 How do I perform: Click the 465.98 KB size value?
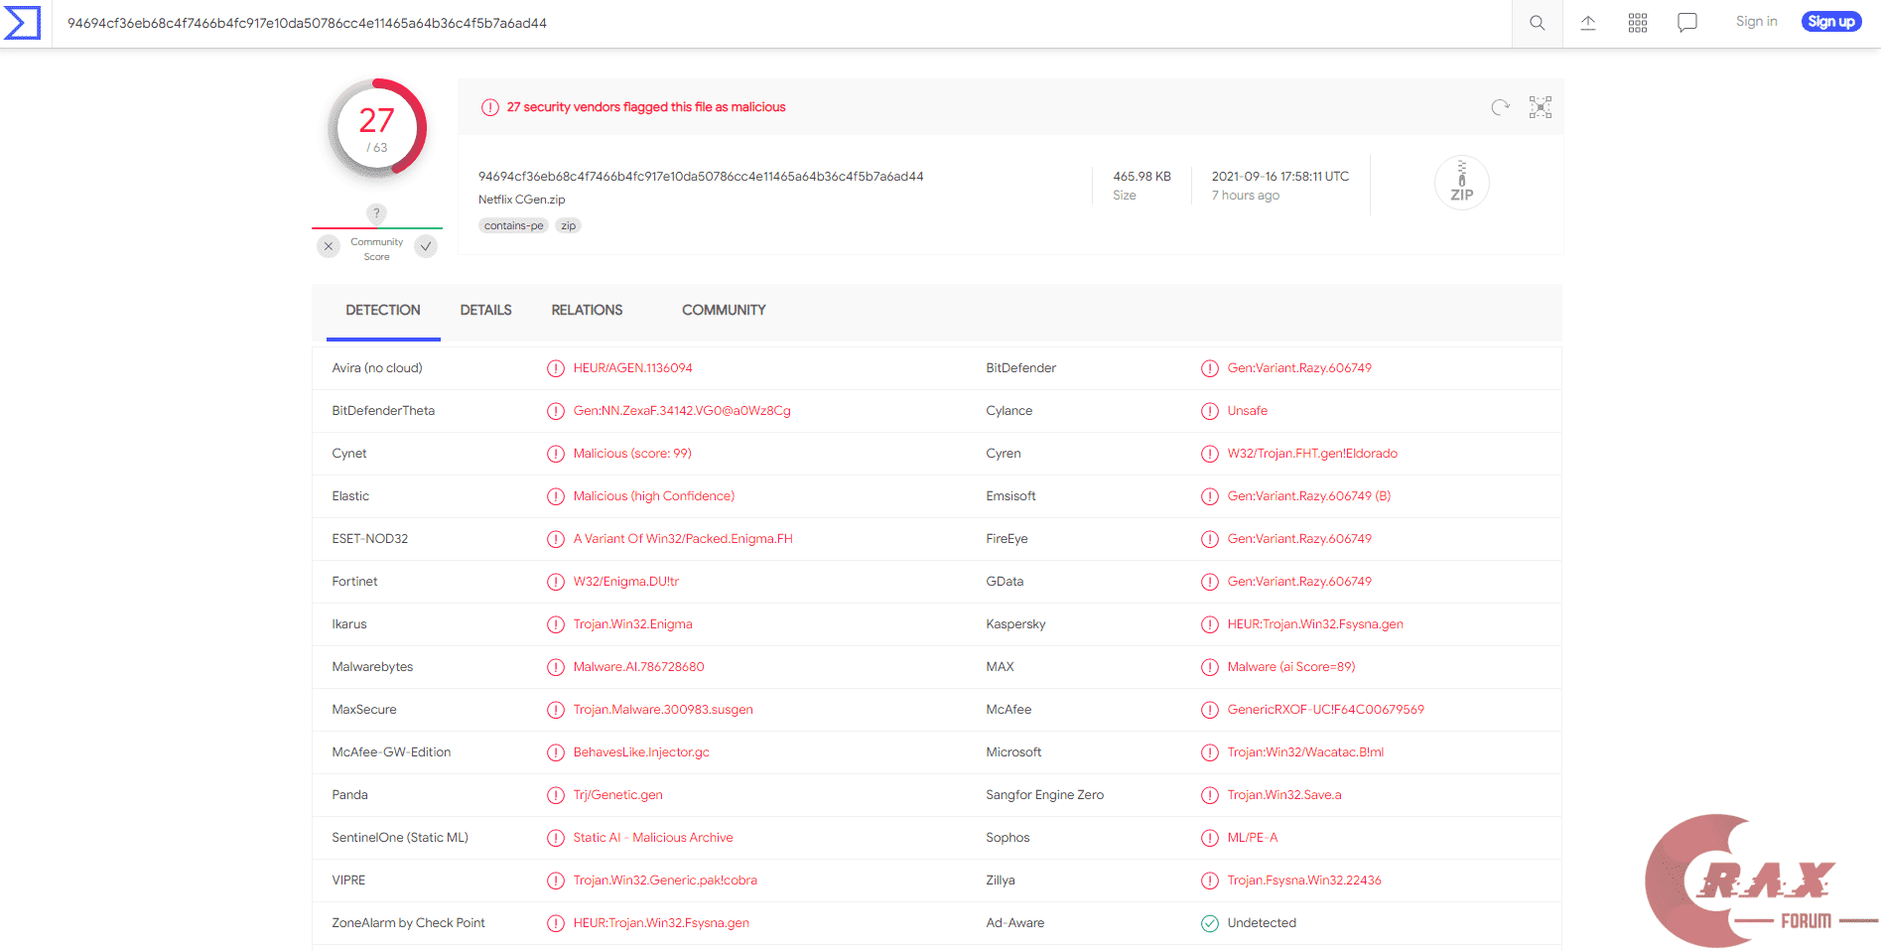coord(1142,177)
